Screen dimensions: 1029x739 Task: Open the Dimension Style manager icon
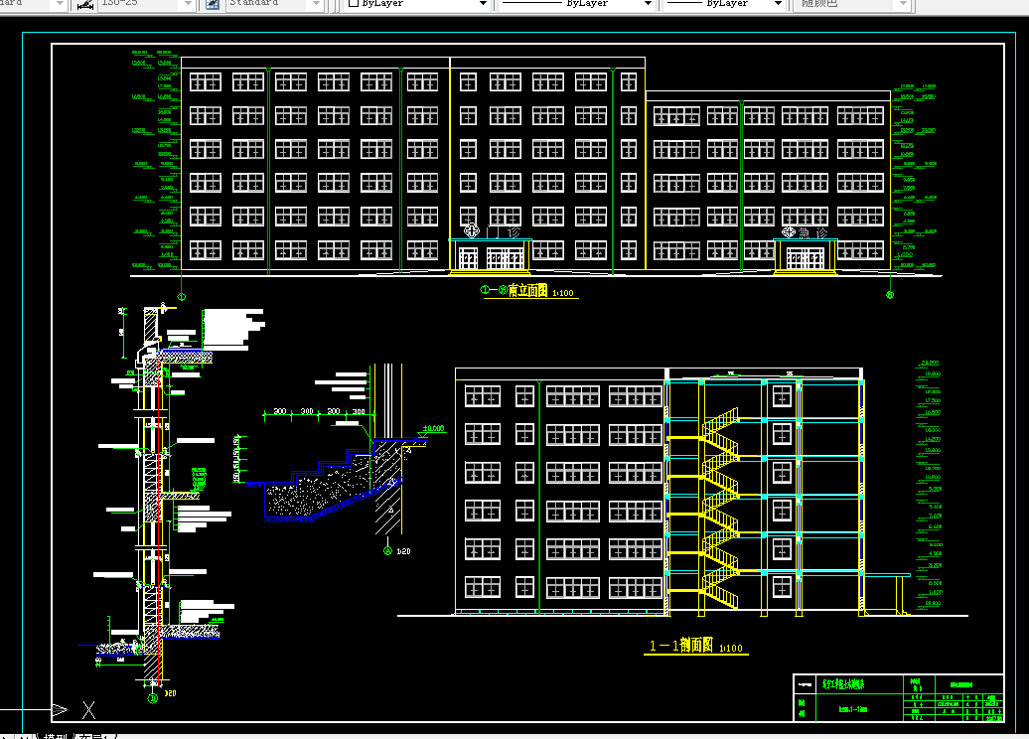[x=84, y=4]
